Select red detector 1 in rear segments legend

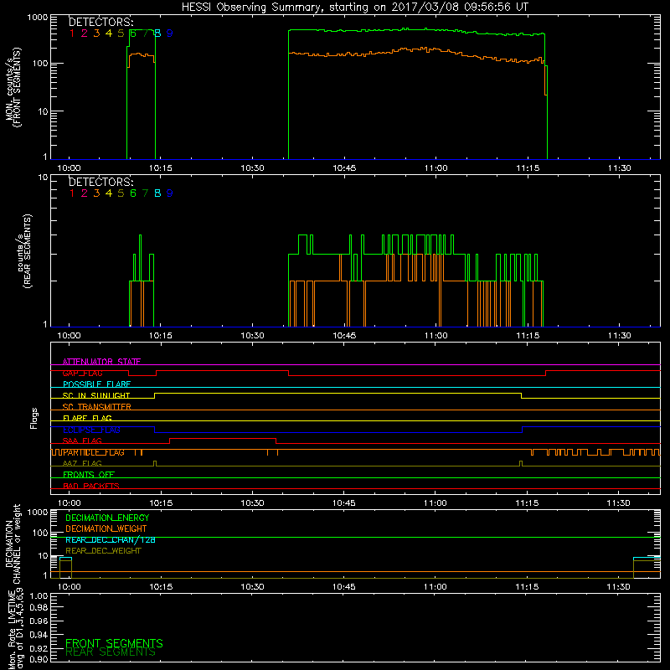point(72,193)
